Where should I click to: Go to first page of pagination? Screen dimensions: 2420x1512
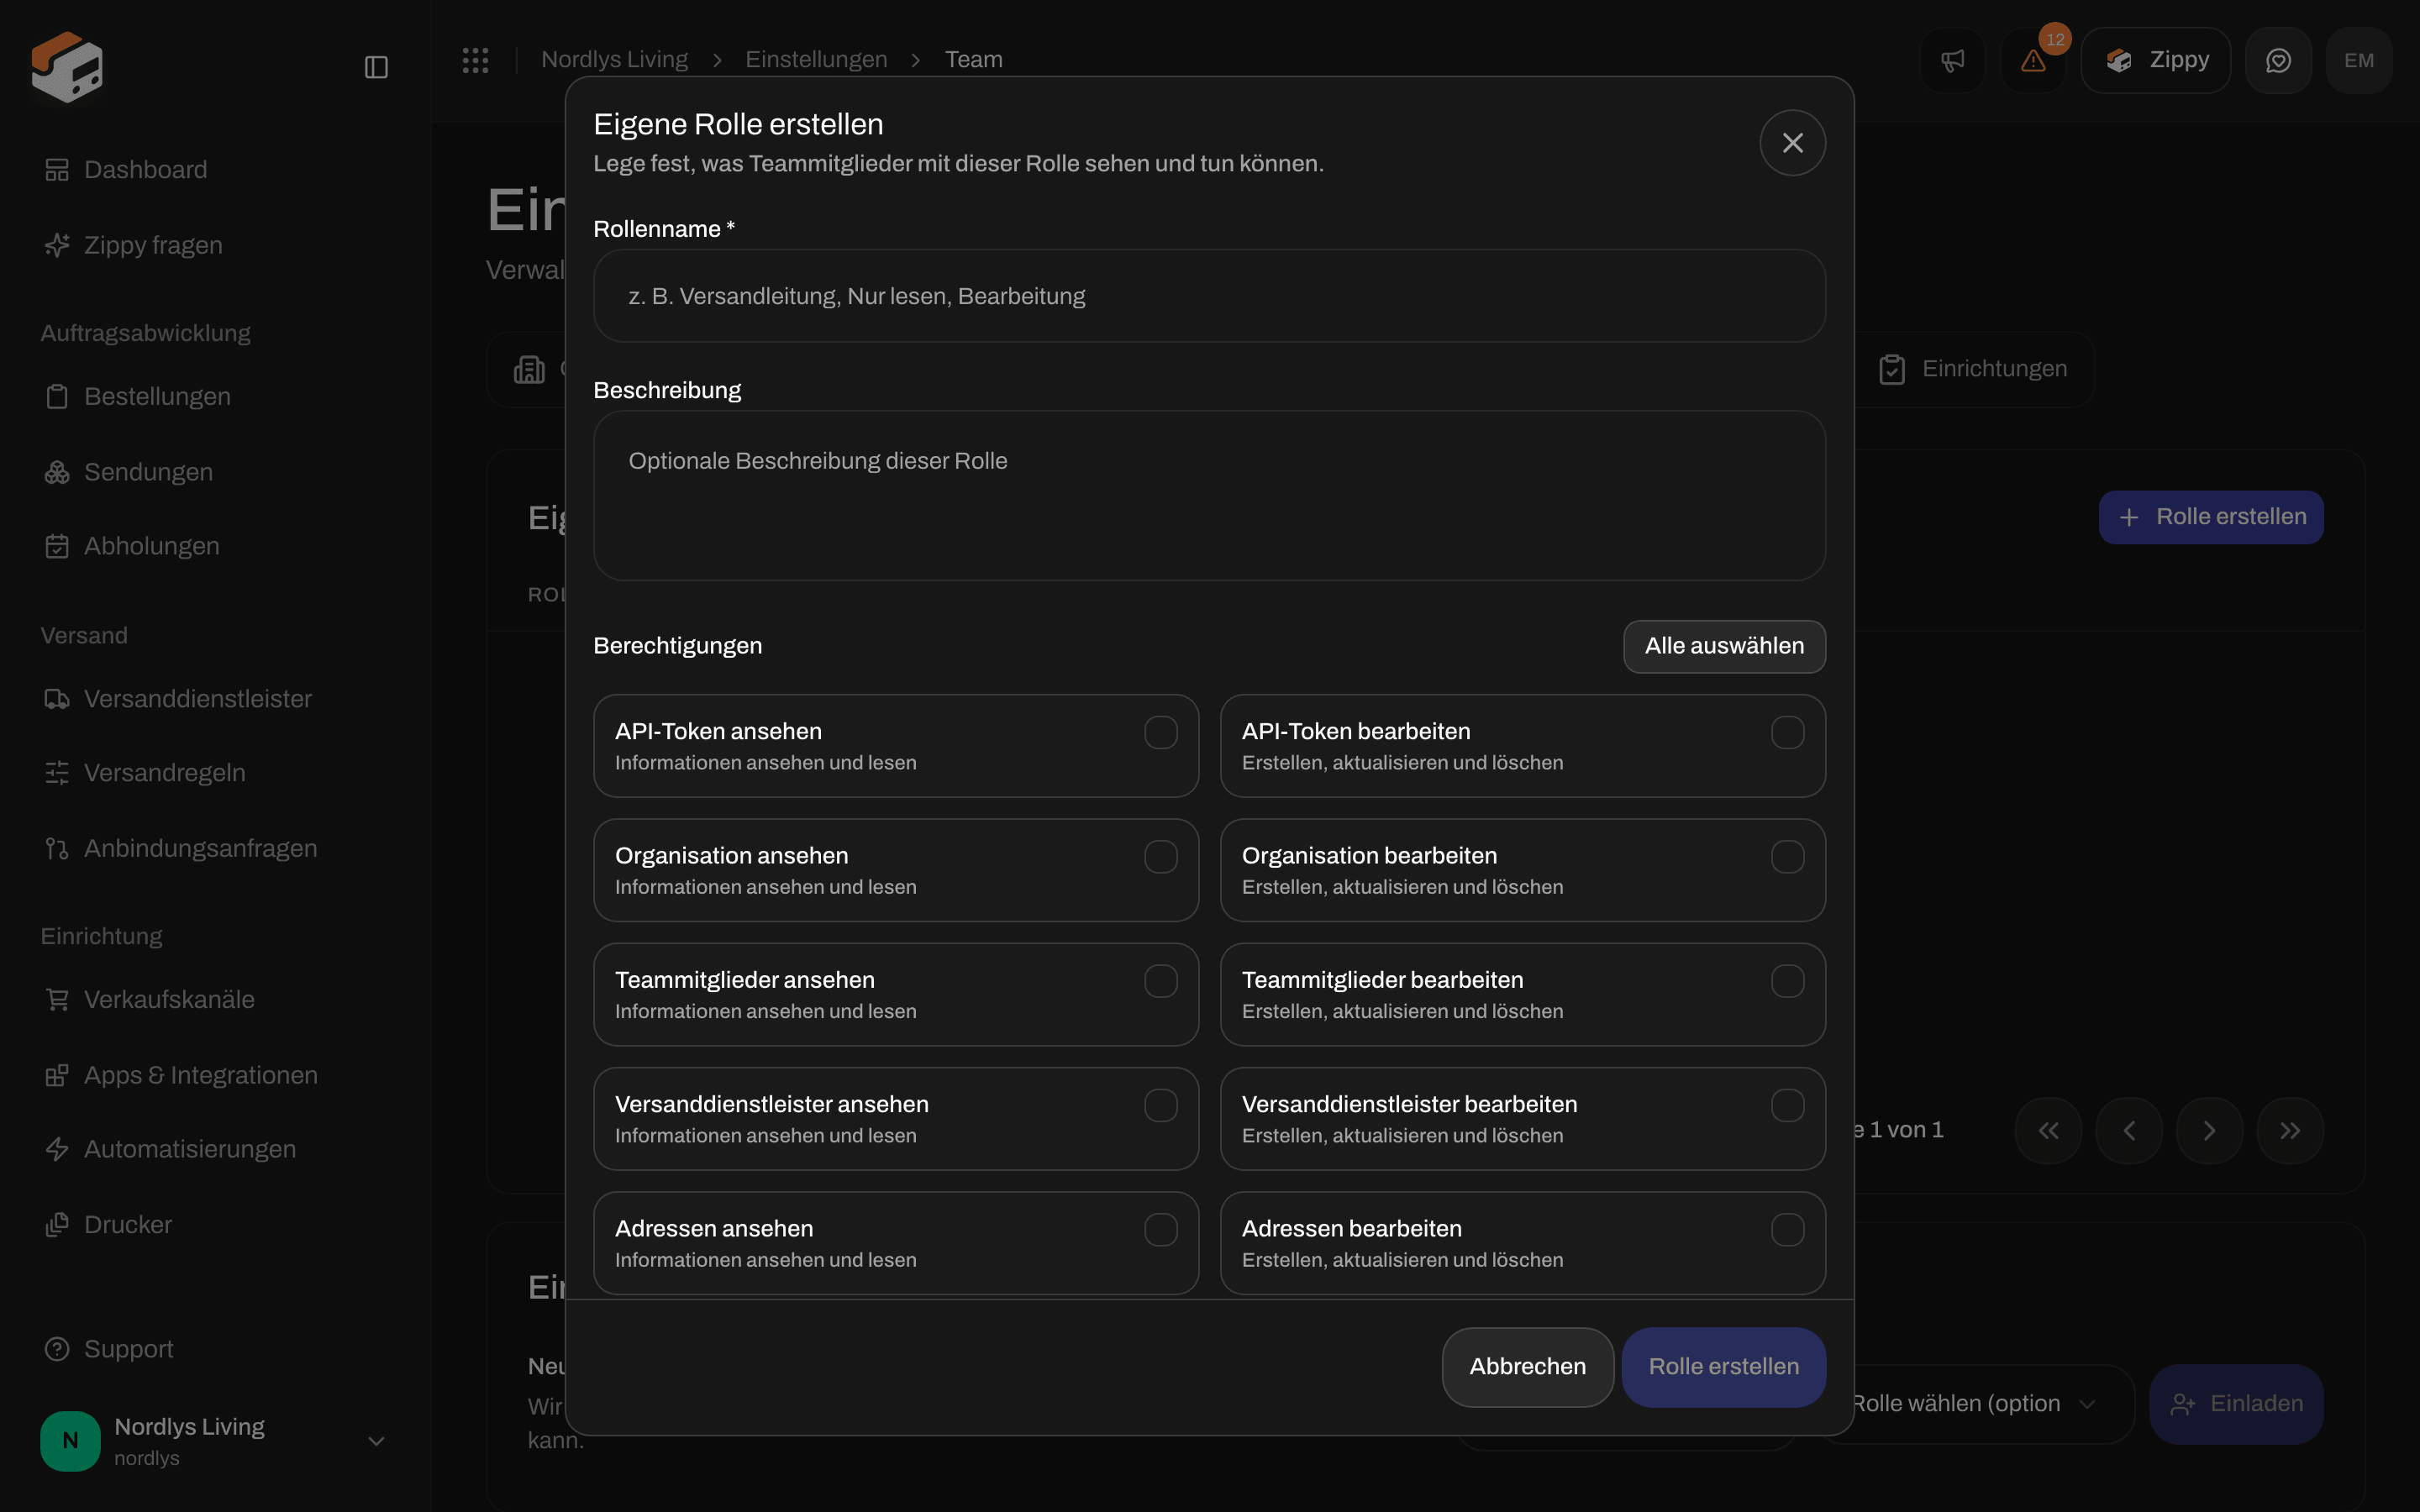pyautogui.click(x=2048, y=1130)
